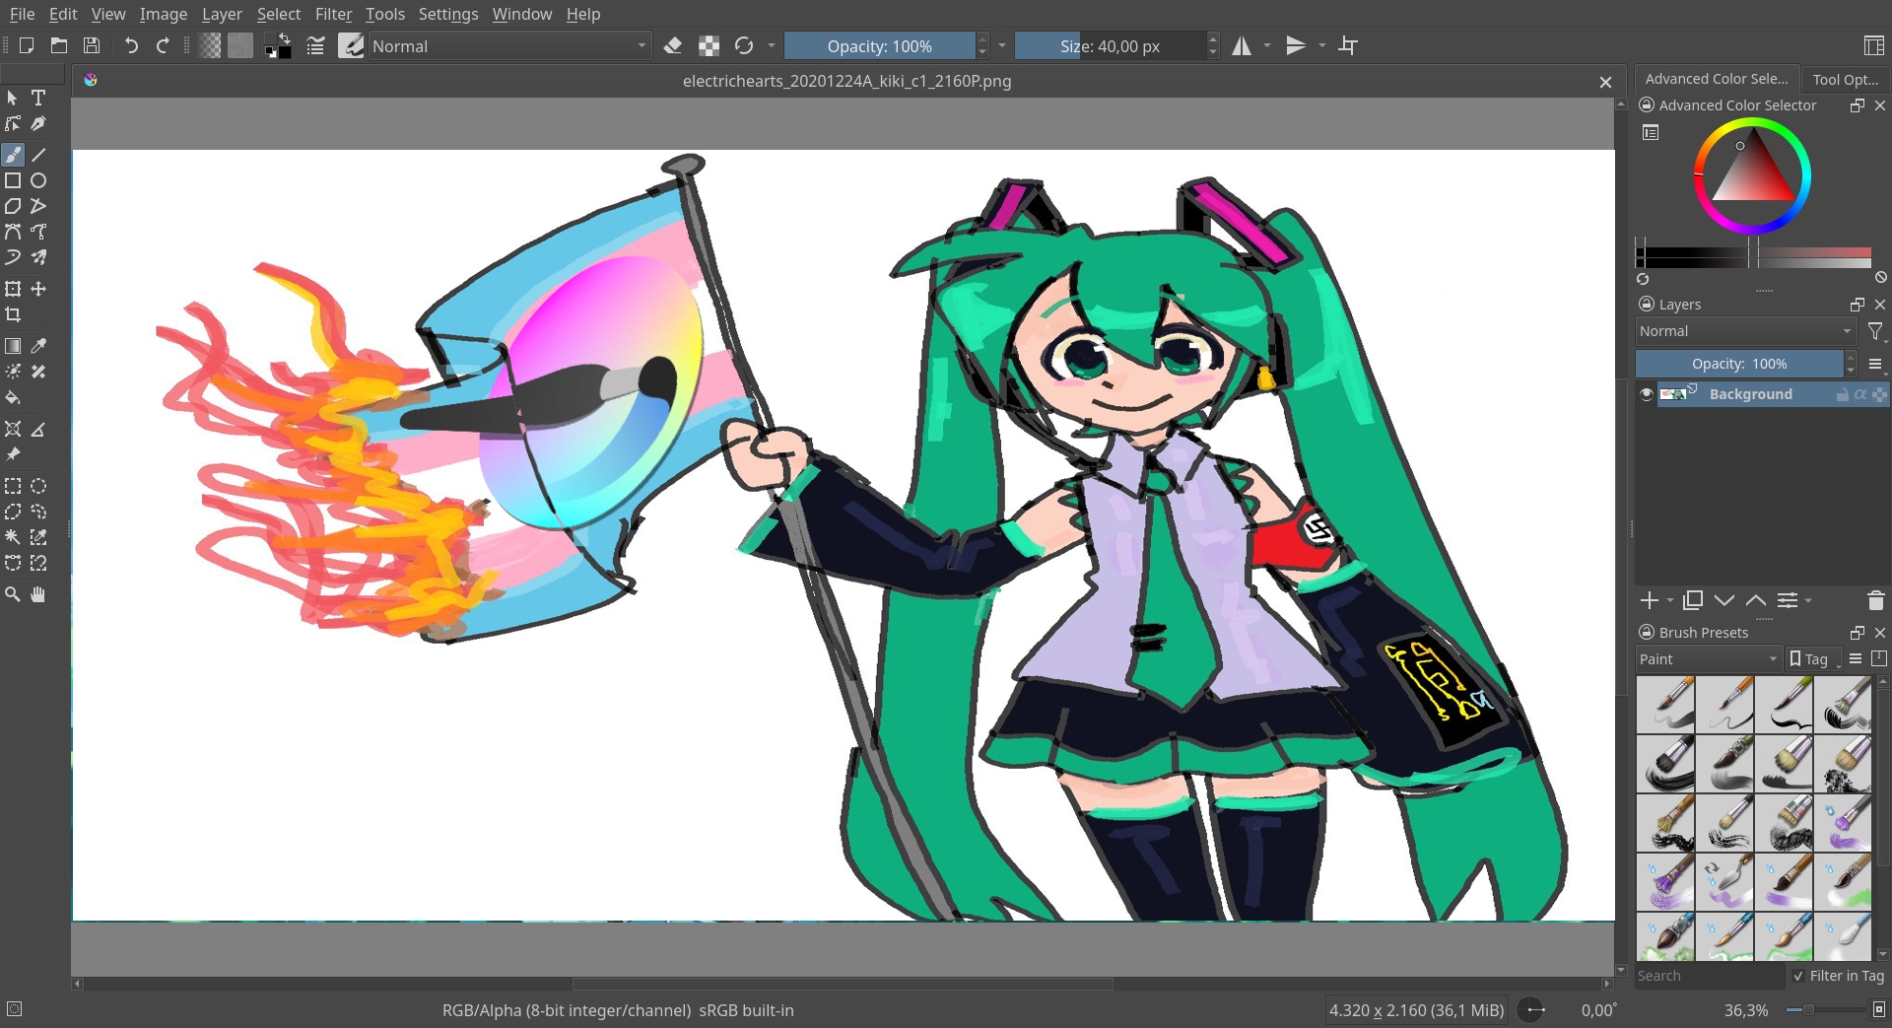Open the Paint tag dropdown
This screenshot has width=1892, height=1028.
click(1709, 659)
